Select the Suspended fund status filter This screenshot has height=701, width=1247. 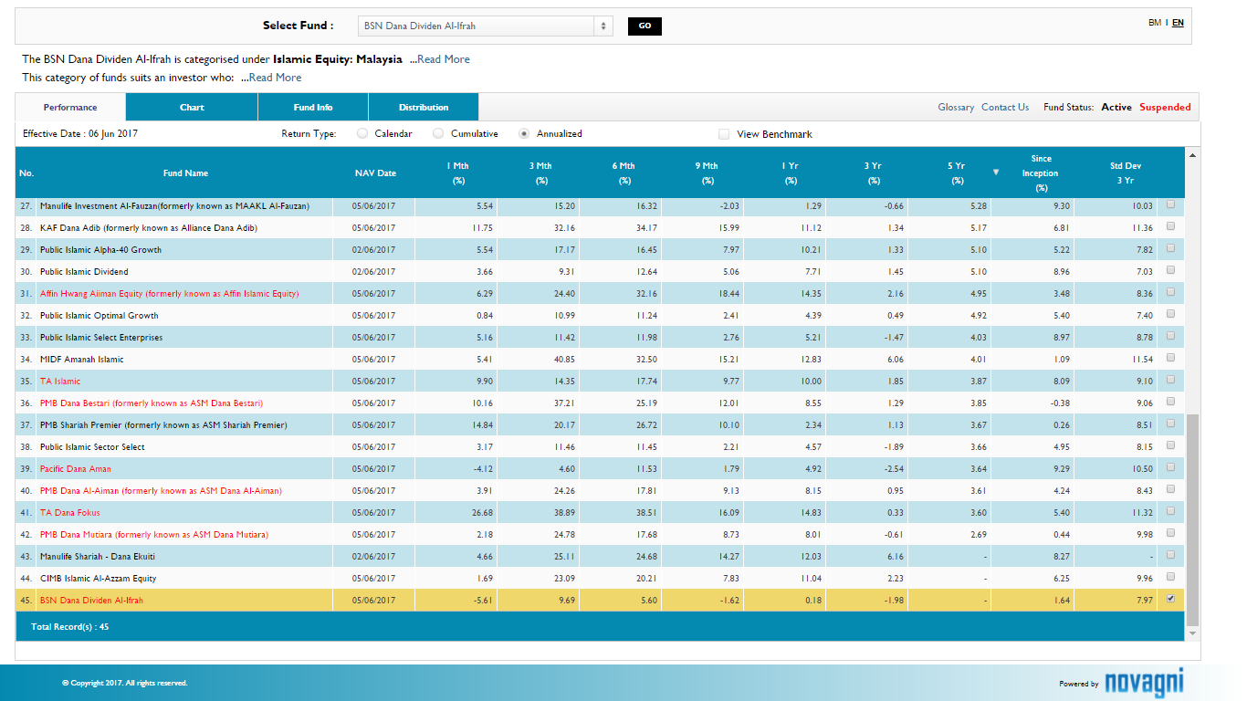pyautogui.click(x=1165, y=107)
